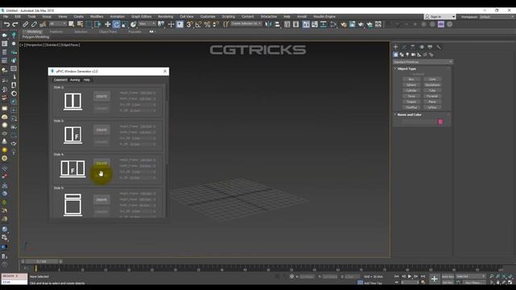The height and width of the screenshot is (290, 516).
Task: Open the selection filter All dropdown
Action: click(57, 23)
